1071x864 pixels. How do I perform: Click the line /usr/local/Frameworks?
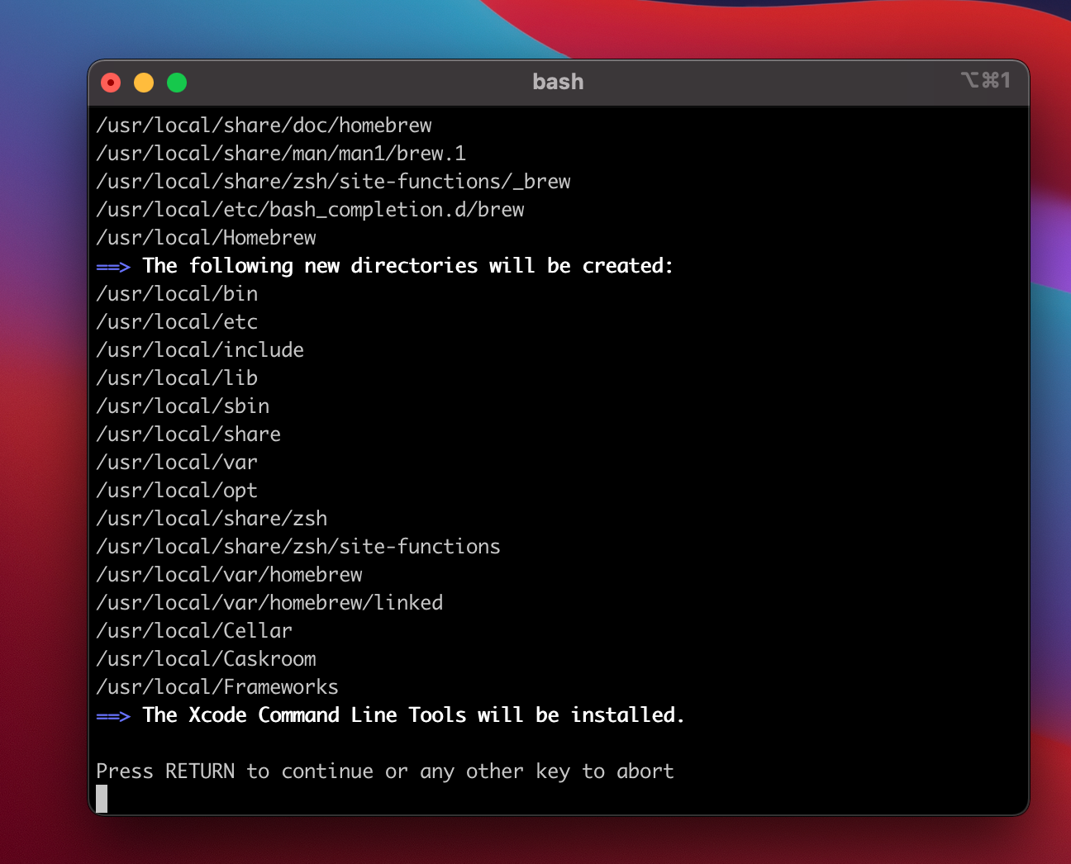pyautogui.click(x=217, y=687)
